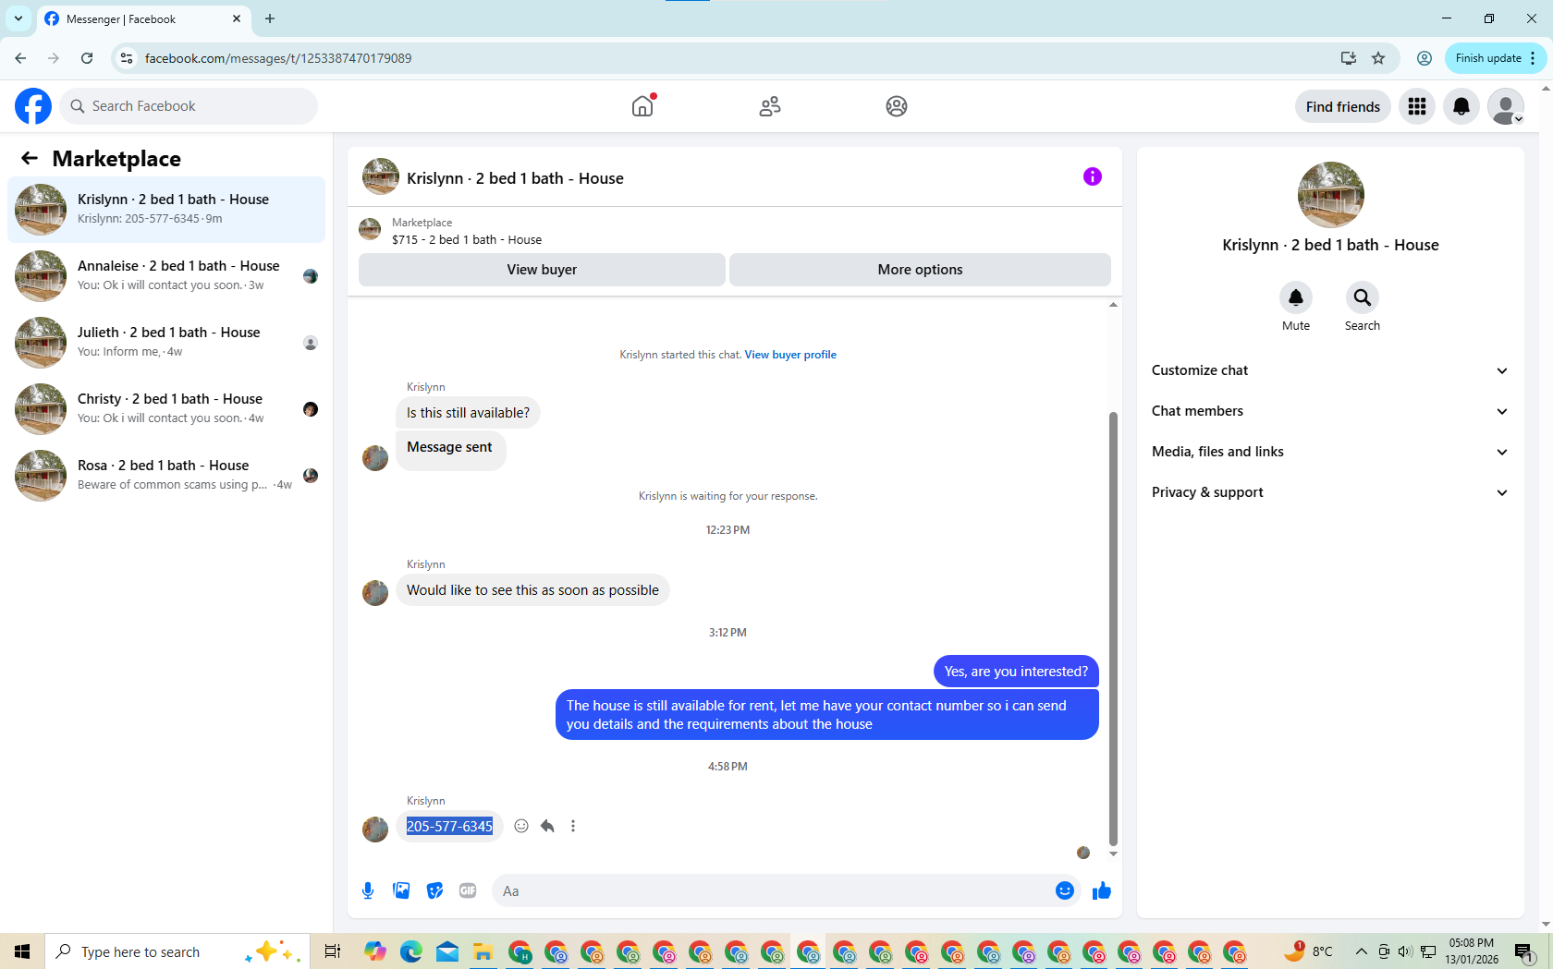Click Finish update button in Chrome
Screen dimensions: 1553x969
pos(1495,58)
